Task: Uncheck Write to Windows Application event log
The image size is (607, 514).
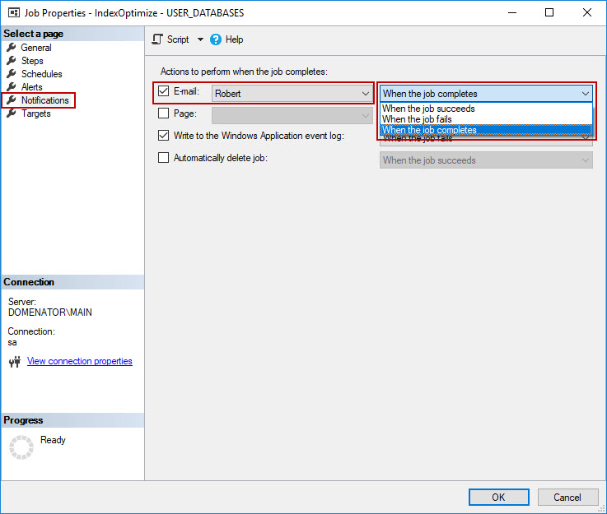Action: coord(164,136)
